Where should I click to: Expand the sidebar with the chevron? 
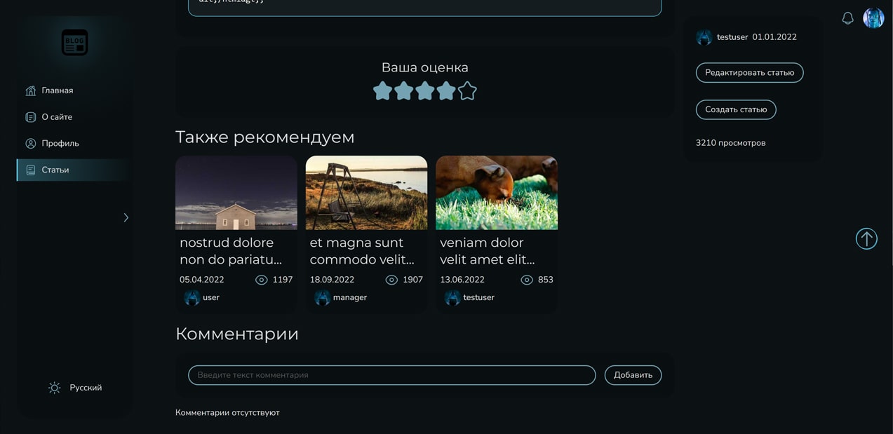point(126,218)
